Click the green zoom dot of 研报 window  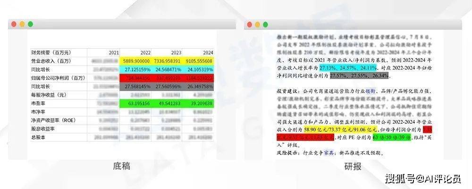pyautogui.click(x=265, y=25)
